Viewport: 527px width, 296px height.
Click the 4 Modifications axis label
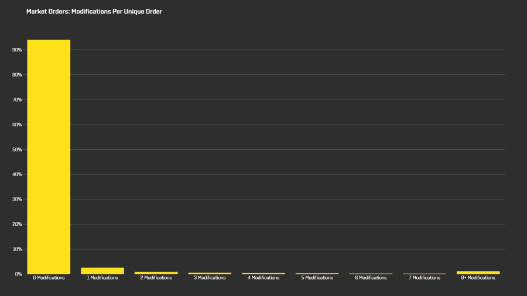[263, 278]
